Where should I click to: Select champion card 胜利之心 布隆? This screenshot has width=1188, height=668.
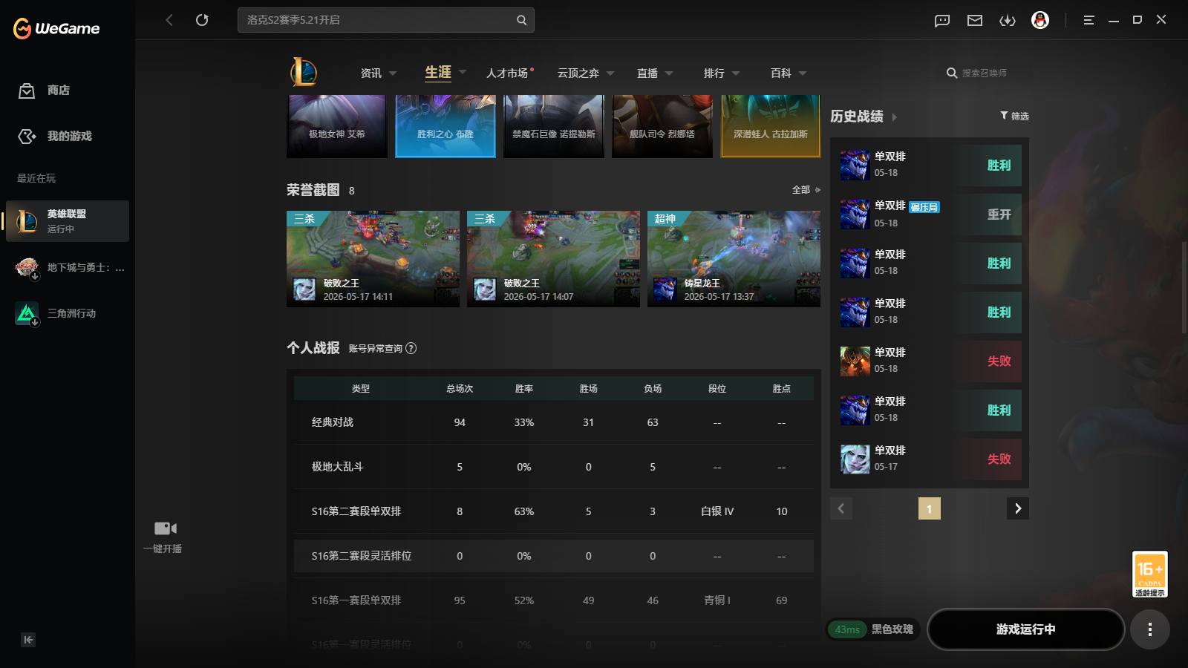(x=446, y=126)
